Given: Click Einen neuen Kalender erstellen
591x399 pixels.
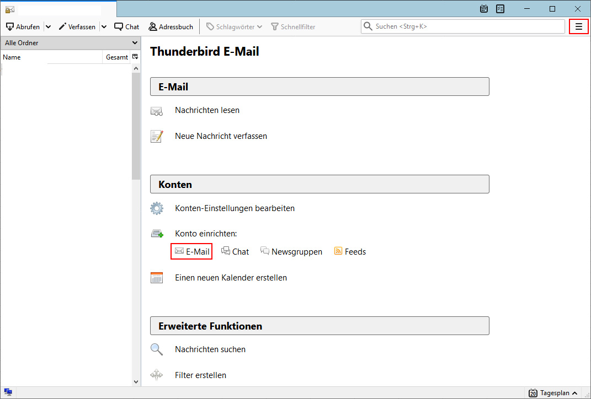Looking at the screenshot, I should [231, 278].
